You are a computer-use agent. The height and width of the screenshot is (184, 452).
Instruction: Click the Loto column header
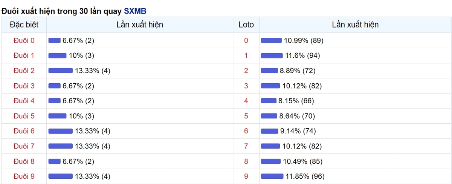click(x=246, y=25)
